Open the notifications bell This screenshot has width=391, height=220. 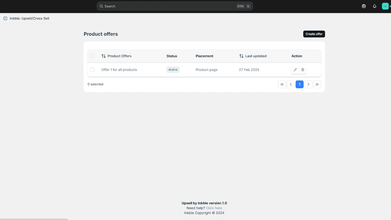tap(374, 6)
